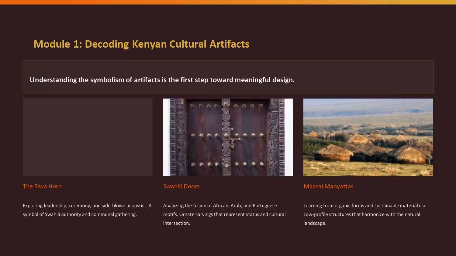Click the empty image placeholder above Siwa Horn
Image resolution: width=456 pixels, height=256 pixels.
click(88, 137)
